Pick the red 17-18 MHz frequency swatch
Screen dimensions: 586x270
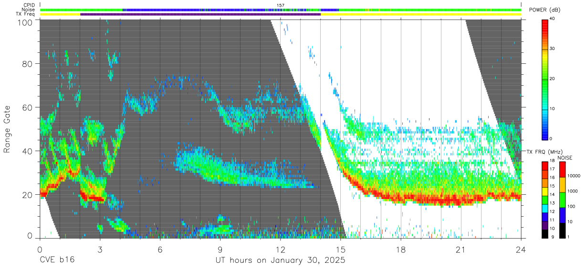click(x=544, y=166)
